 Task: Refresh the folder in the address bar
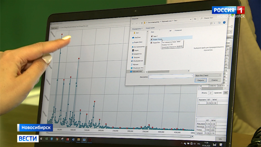195,19
